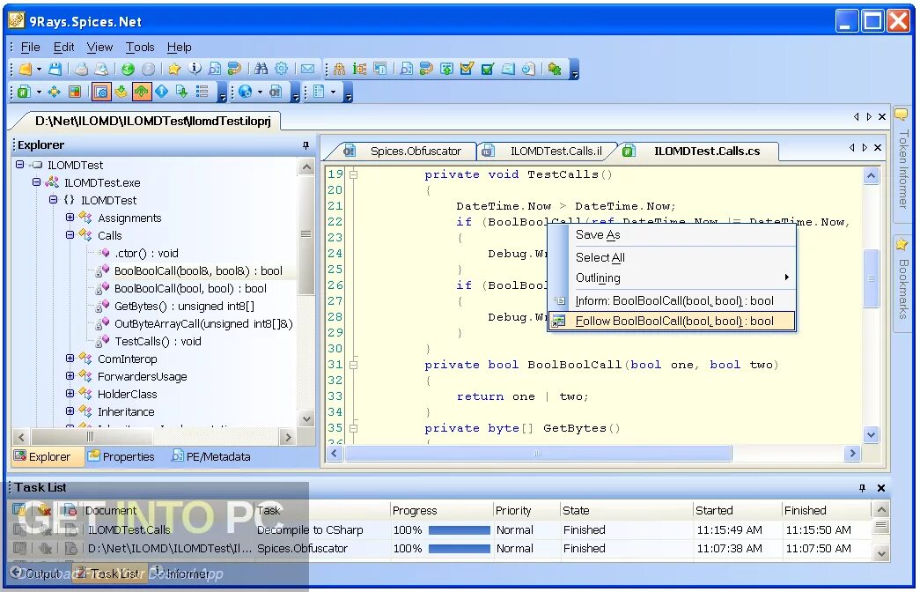Image resolution: width=920 pixels, height=592 pixels.
Task: Choose Follow BoolBoolCall(bool, bool) context entry
Action: coord(672,322)
